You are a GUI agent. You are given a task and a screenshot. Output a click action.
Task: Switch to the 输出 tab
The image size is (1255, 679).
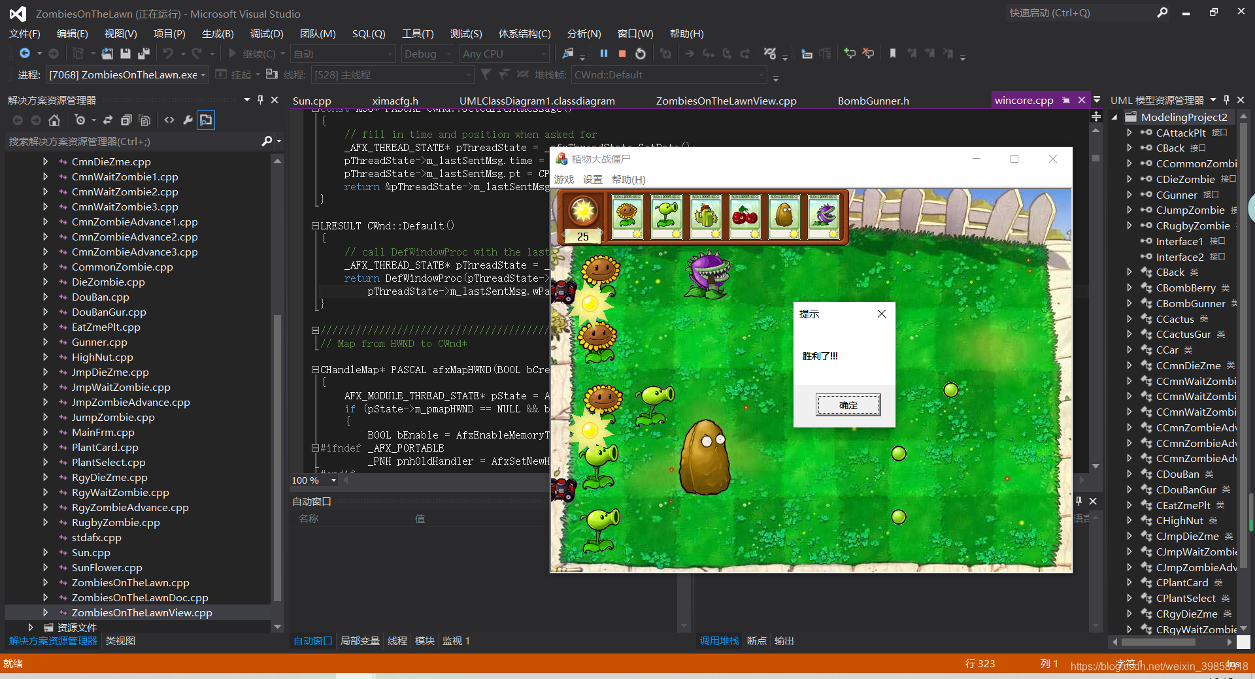tap(784, 641)
